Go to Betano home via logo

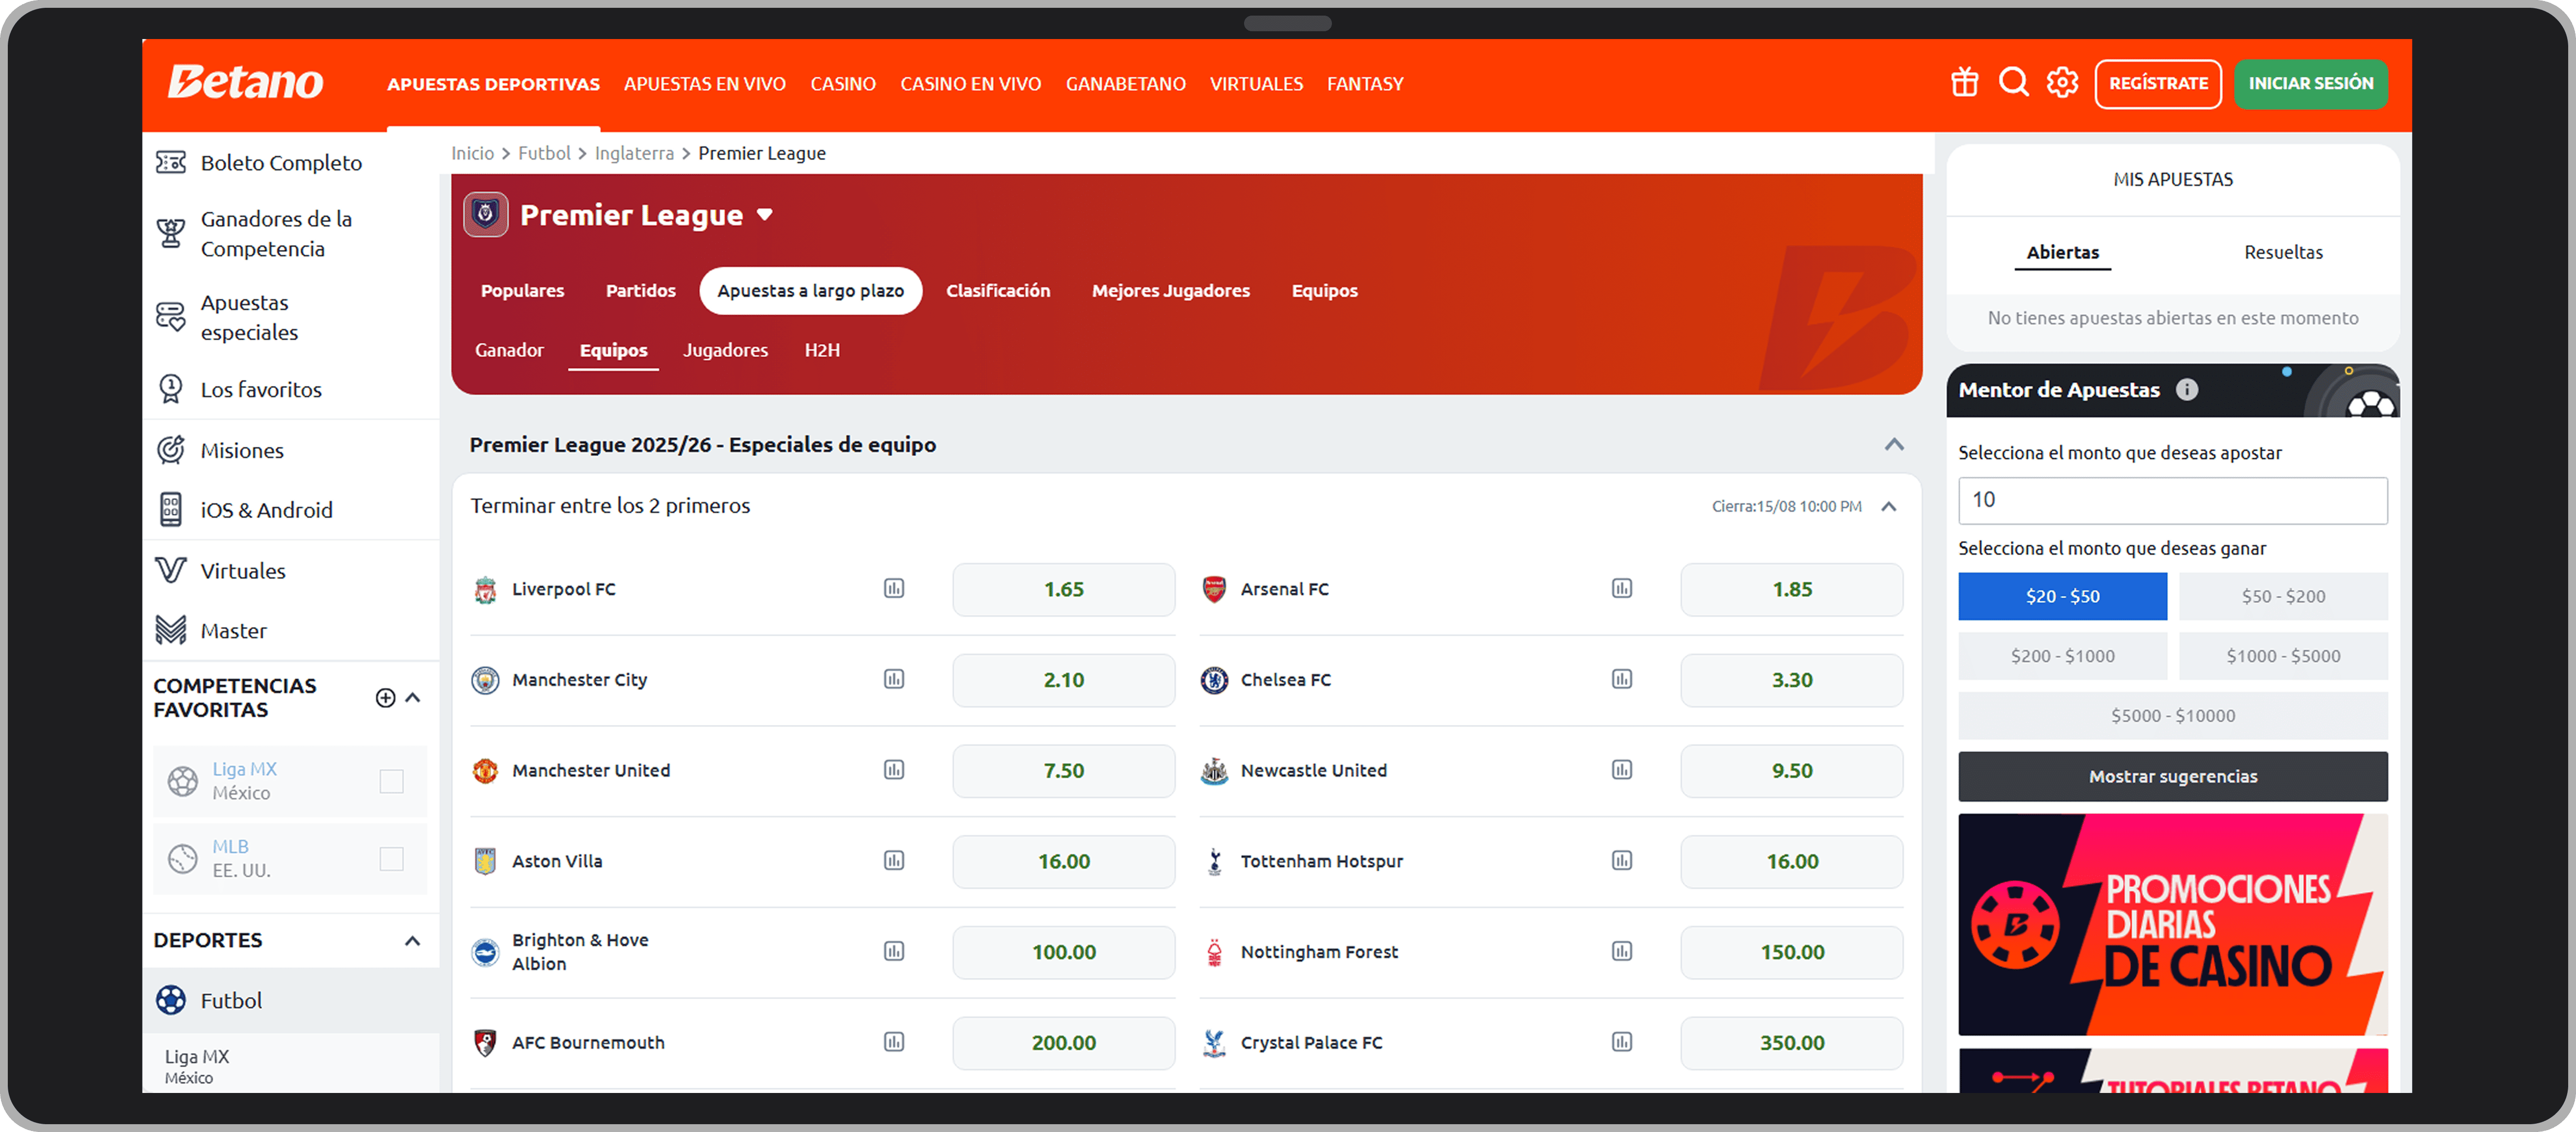(x=245, y=82)
